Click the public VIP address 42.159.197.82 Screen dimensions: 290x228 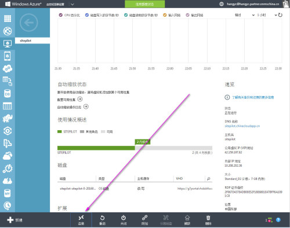tap(233, 152)
